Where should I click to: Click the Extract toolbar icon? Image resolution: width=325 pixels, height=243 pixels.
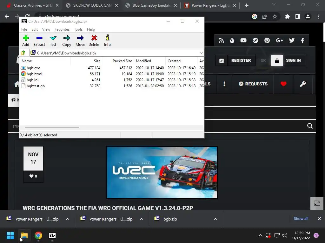tap(39, 40)
